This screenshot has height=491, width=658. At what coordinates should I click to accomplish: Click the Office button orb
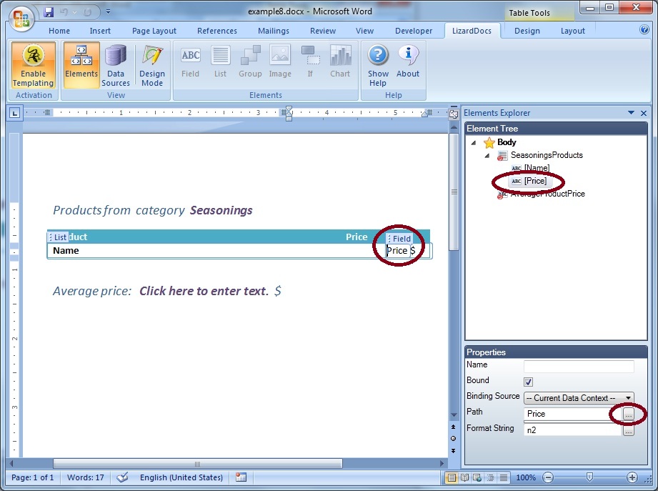21,19
